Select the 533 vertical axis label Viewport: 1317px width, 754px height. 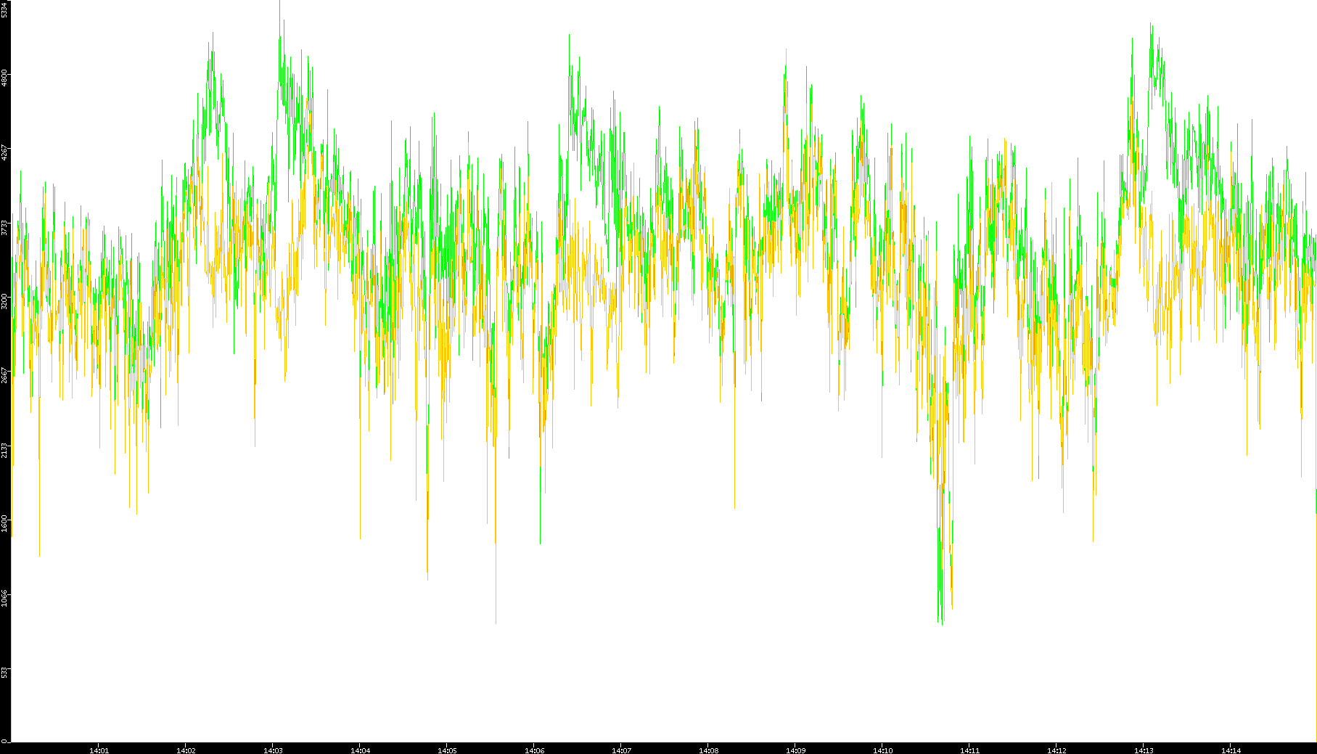click(x=5, y=672)
